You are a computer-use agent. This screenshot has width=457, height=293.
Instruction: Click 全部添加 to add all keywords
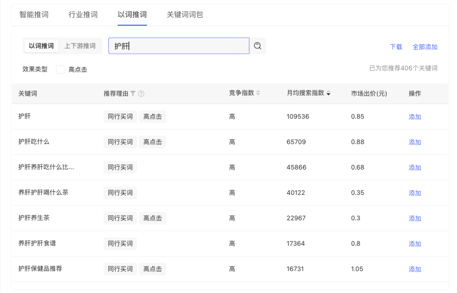[x=425, y=47]
